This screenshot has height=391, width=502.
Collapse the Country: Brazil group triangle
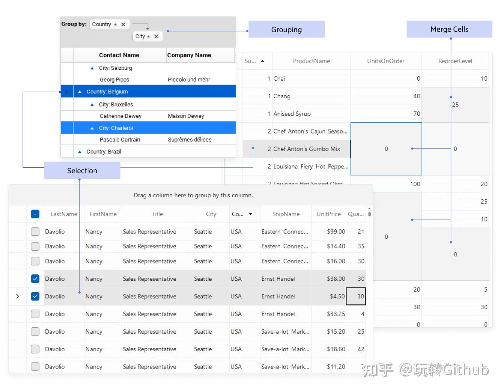(x=79, y=151)
